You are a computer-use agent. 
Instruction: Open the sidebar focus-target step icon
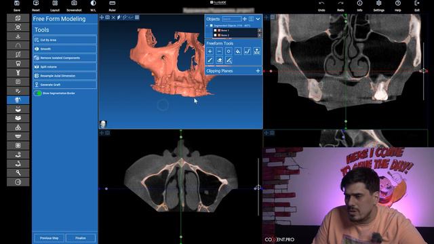pos(18,27)
